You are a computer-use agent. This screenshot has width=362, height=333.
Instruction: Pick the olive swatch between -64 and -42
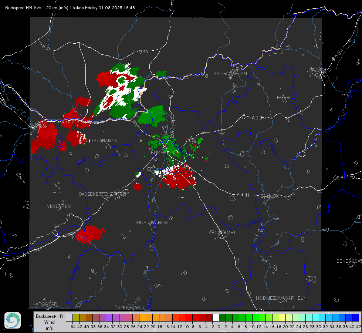[x=76, y=318]
